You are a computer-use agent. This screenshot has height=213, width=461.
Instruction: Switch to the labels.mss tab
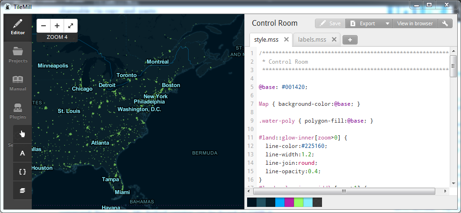click(x=312, y=39)
